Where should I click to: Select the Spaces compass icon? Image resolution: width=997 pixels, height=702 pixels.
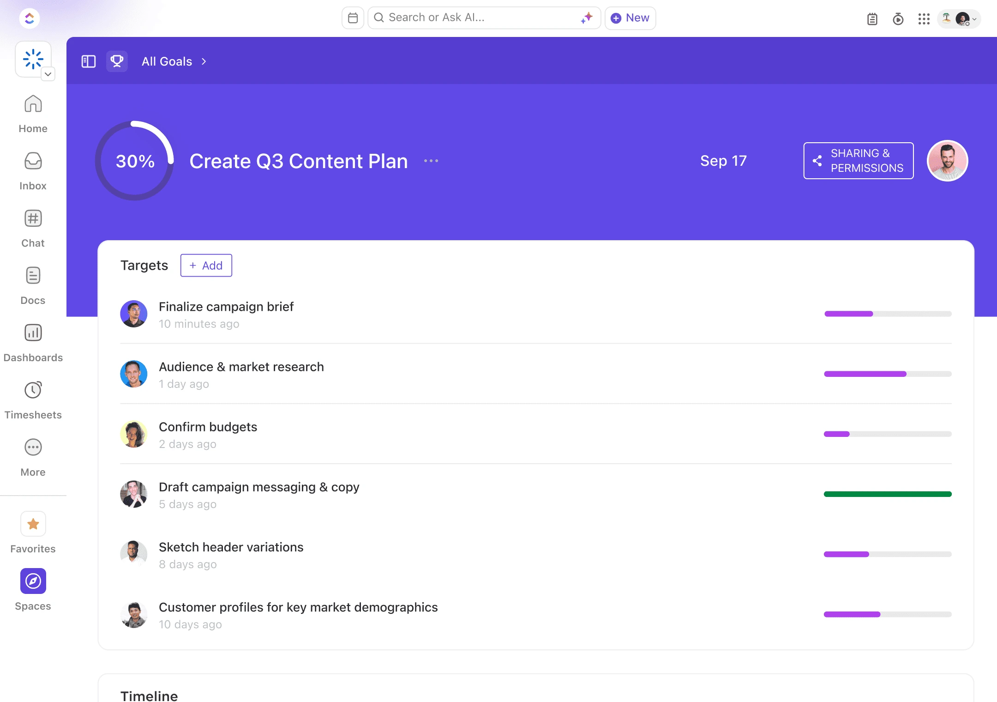33,581
